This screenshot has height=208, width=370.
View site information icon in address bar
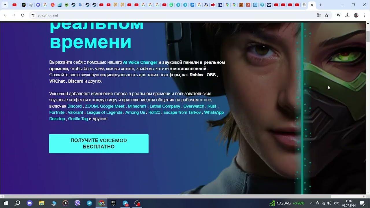coord(33,15)
